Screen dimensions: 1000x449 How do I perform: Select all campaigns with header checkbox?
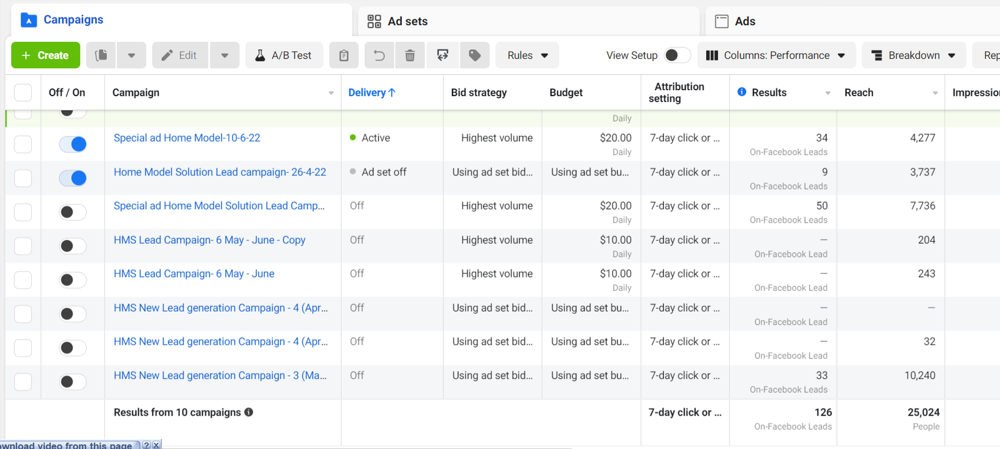coord(23,93)
